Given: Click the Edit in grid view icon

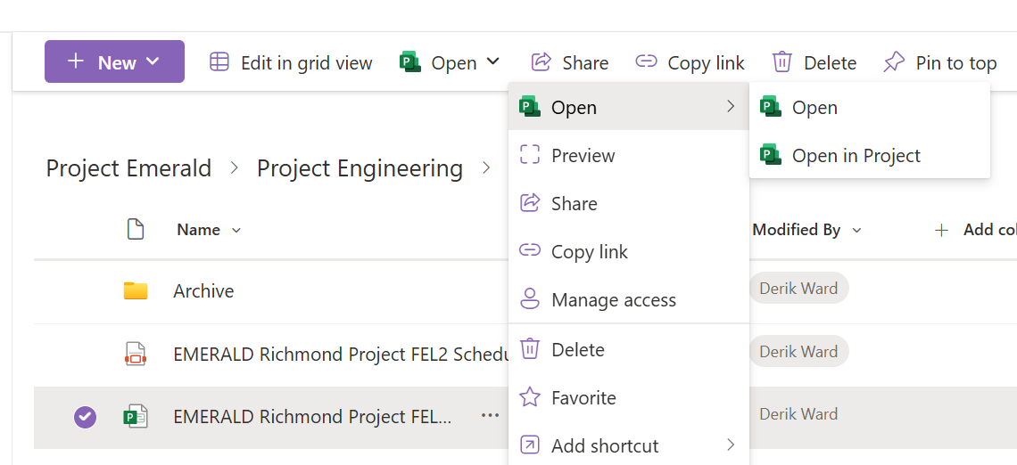Looking at the screenshot, I should [219, 62].
